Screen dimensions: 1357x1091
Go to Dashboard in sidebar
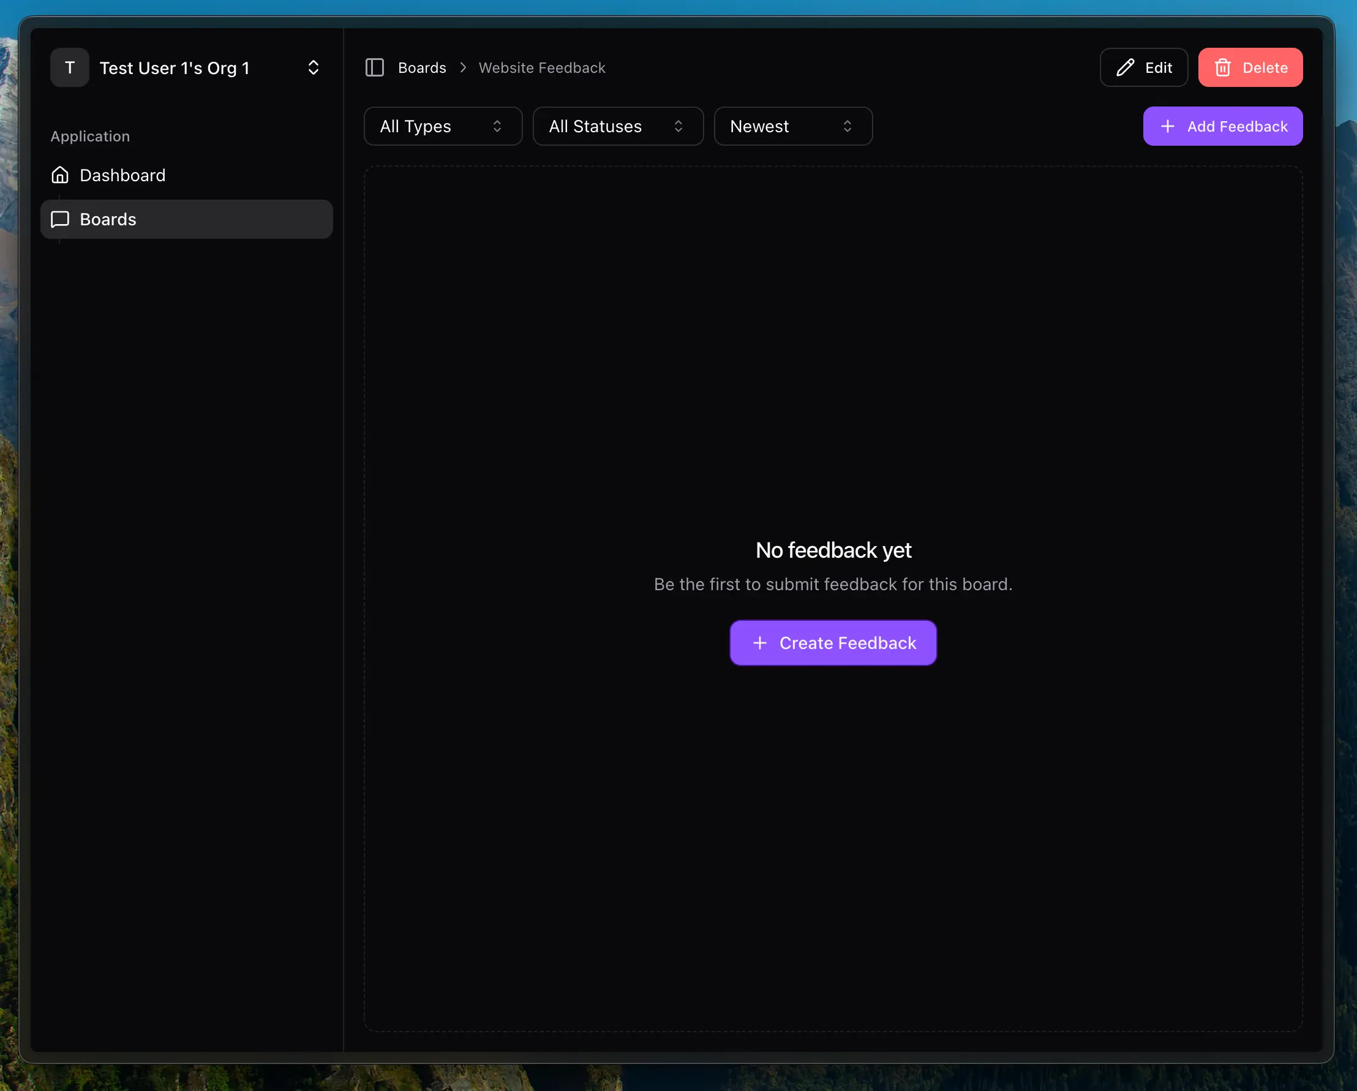click(x=122, y=175)
